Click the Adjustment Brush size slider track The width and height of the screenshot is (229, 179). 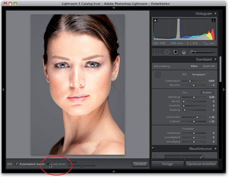click(x=205, y=52)
